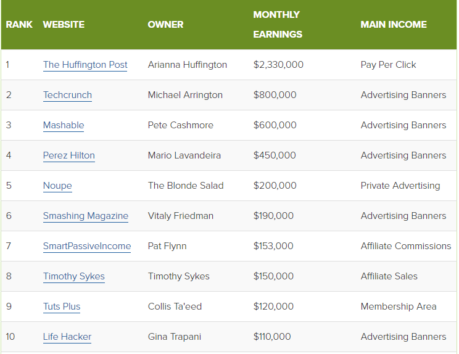Select the Arianna Huffington owner cell
The height and width of the screenshot is (354, 459).
pyautogui.click(x=188, y=65)
